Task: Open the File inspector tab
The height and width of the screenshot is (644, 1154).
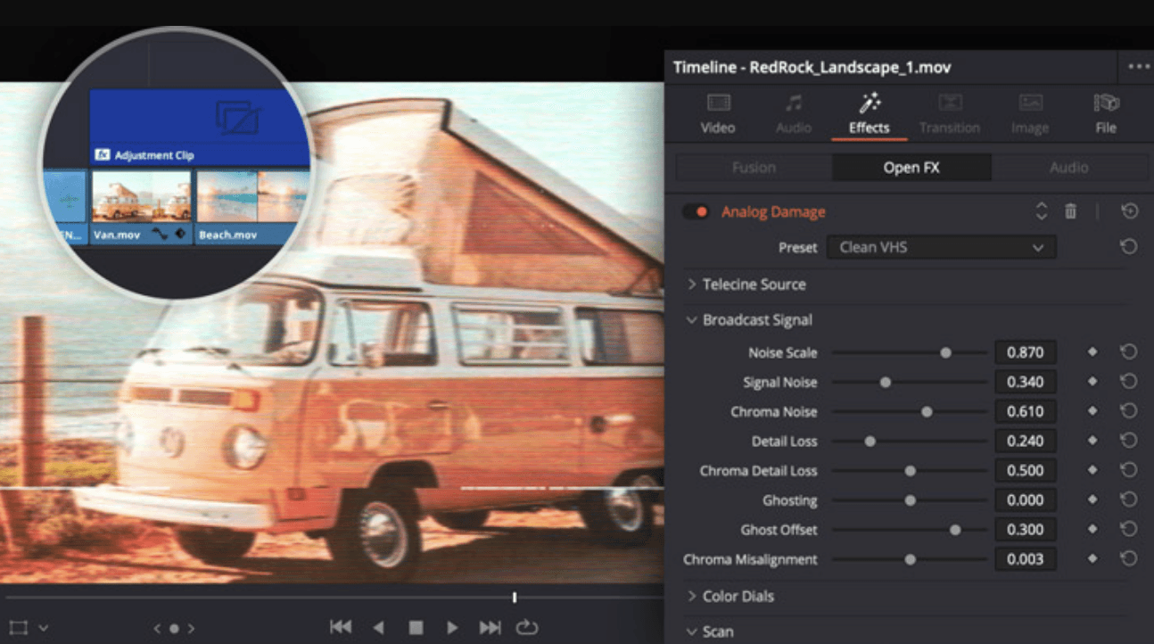Action: 1106,113
